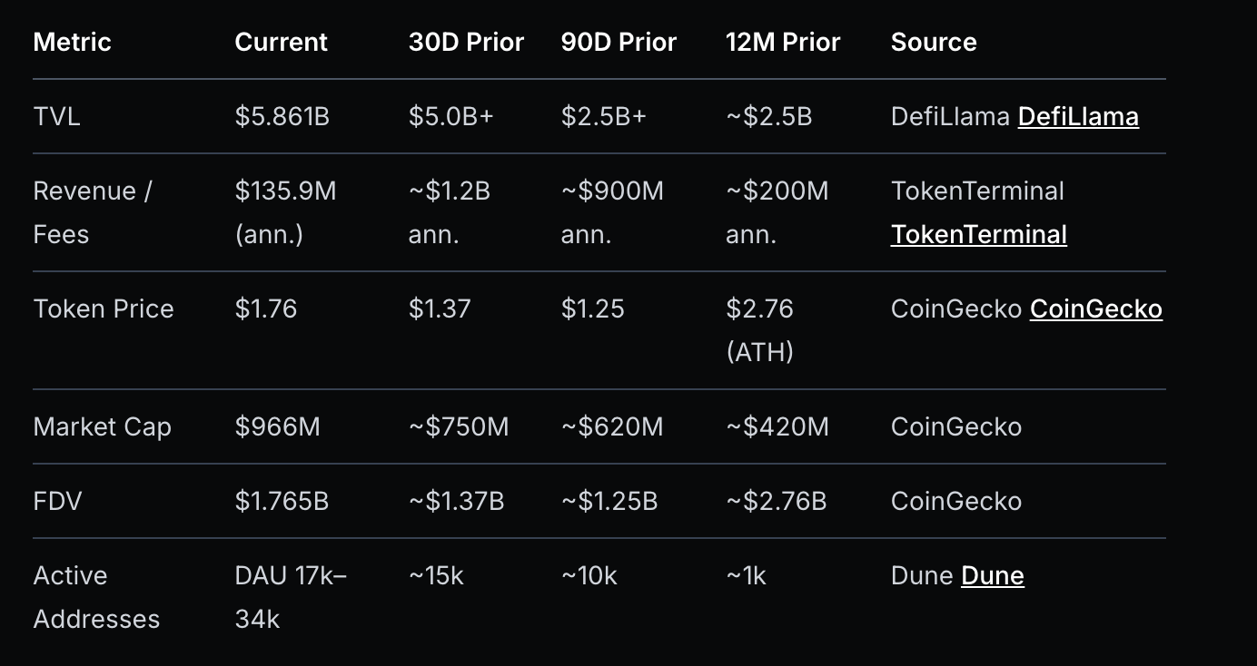Select the Active Addresses row label

tap(96, 597)
